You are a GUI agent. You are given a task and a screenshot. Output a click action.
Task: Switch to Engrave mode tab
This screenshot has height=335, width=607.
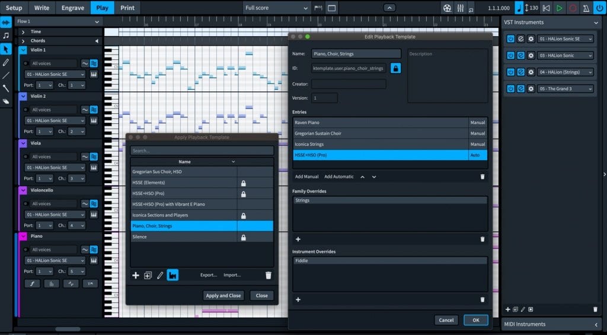pyautogui.click(x=73, y=8)
